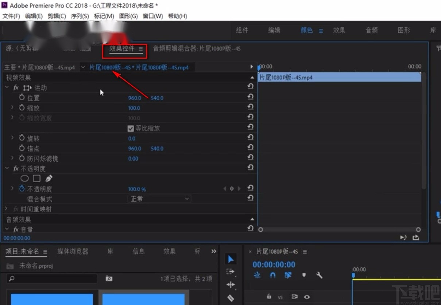Click add/remove keyframe diamond for 不透明度
This screenshot has width=441, height=305.
coord(232,189)
